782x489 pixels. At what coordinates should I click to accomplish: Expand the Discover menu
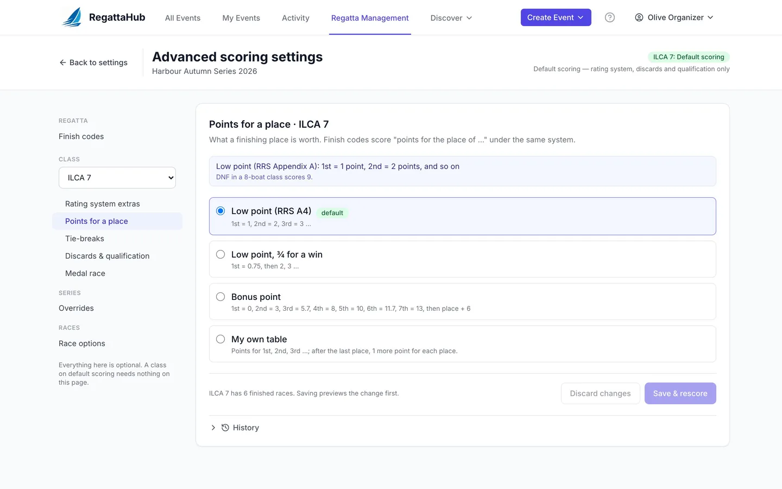pyautogui.click(x=451, y=18)
